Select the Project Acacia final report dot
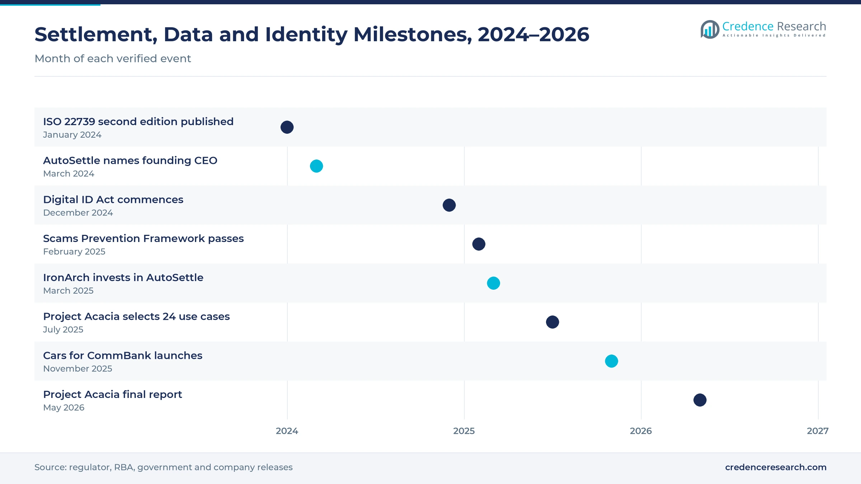This screenshot has height=484, width=861. (700, 400)
